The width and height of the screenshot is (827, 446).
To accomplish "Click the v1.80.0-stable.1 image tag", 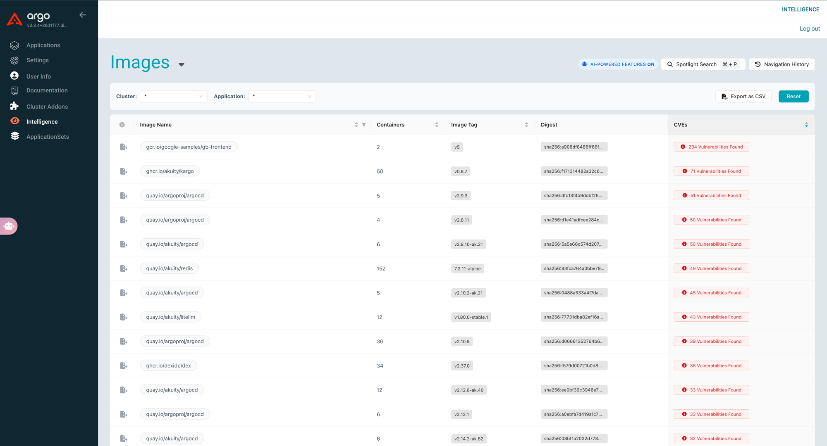I will coord(471,317).
